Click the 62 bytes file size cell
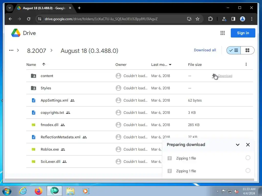Screen dimensions: 262x196 (x=195, y=100)
